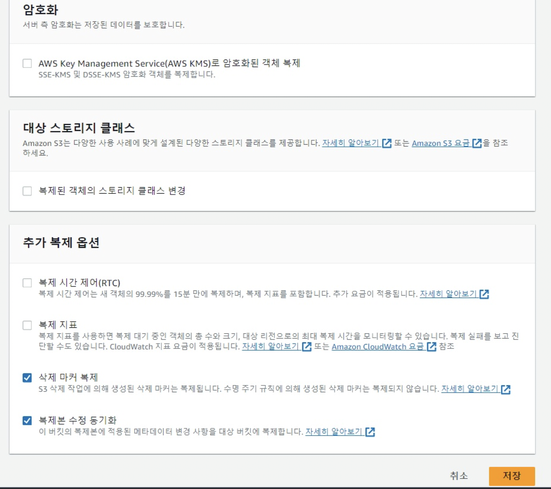Click the 복제된 객체의 스토리지 클래스 변경 label text
The width and height of the screenshot is (551, 489).
[x=112, y=191]
